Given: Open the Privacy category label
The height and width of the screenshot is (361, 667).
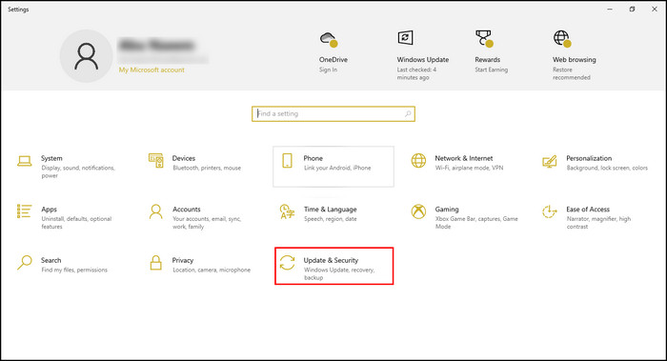Looking at the screenshot, I should coord(183,260).
